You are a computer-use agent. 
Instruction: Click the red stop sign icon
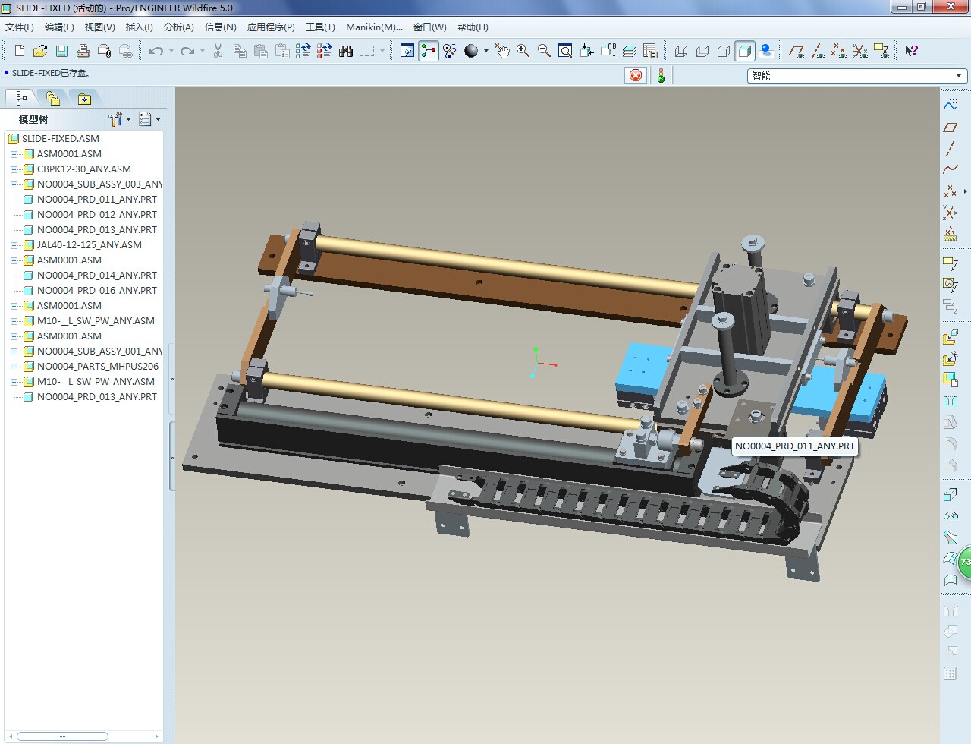coord(636,75)
